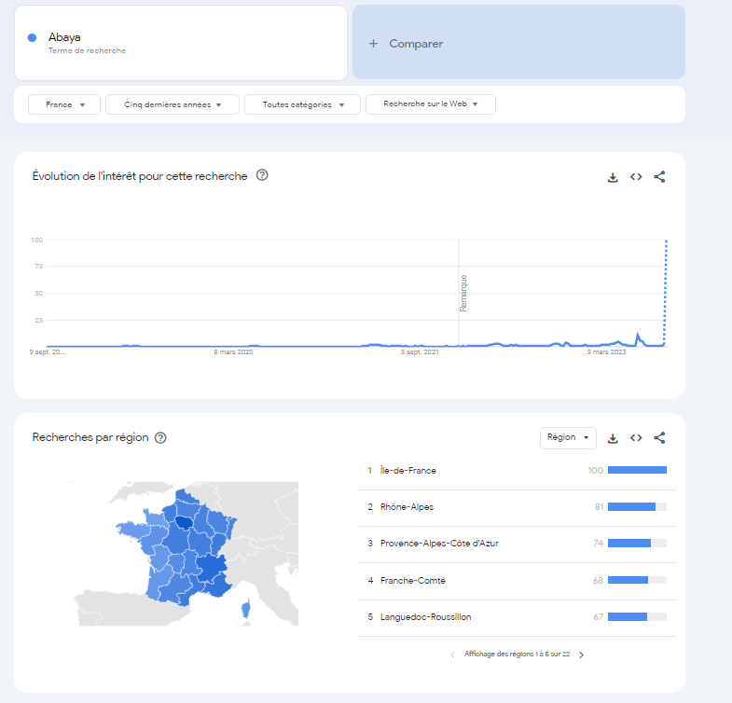This screenshot has height=703, width=732.
Task: Open embed code for interest chart
Action: click(636, 177)
